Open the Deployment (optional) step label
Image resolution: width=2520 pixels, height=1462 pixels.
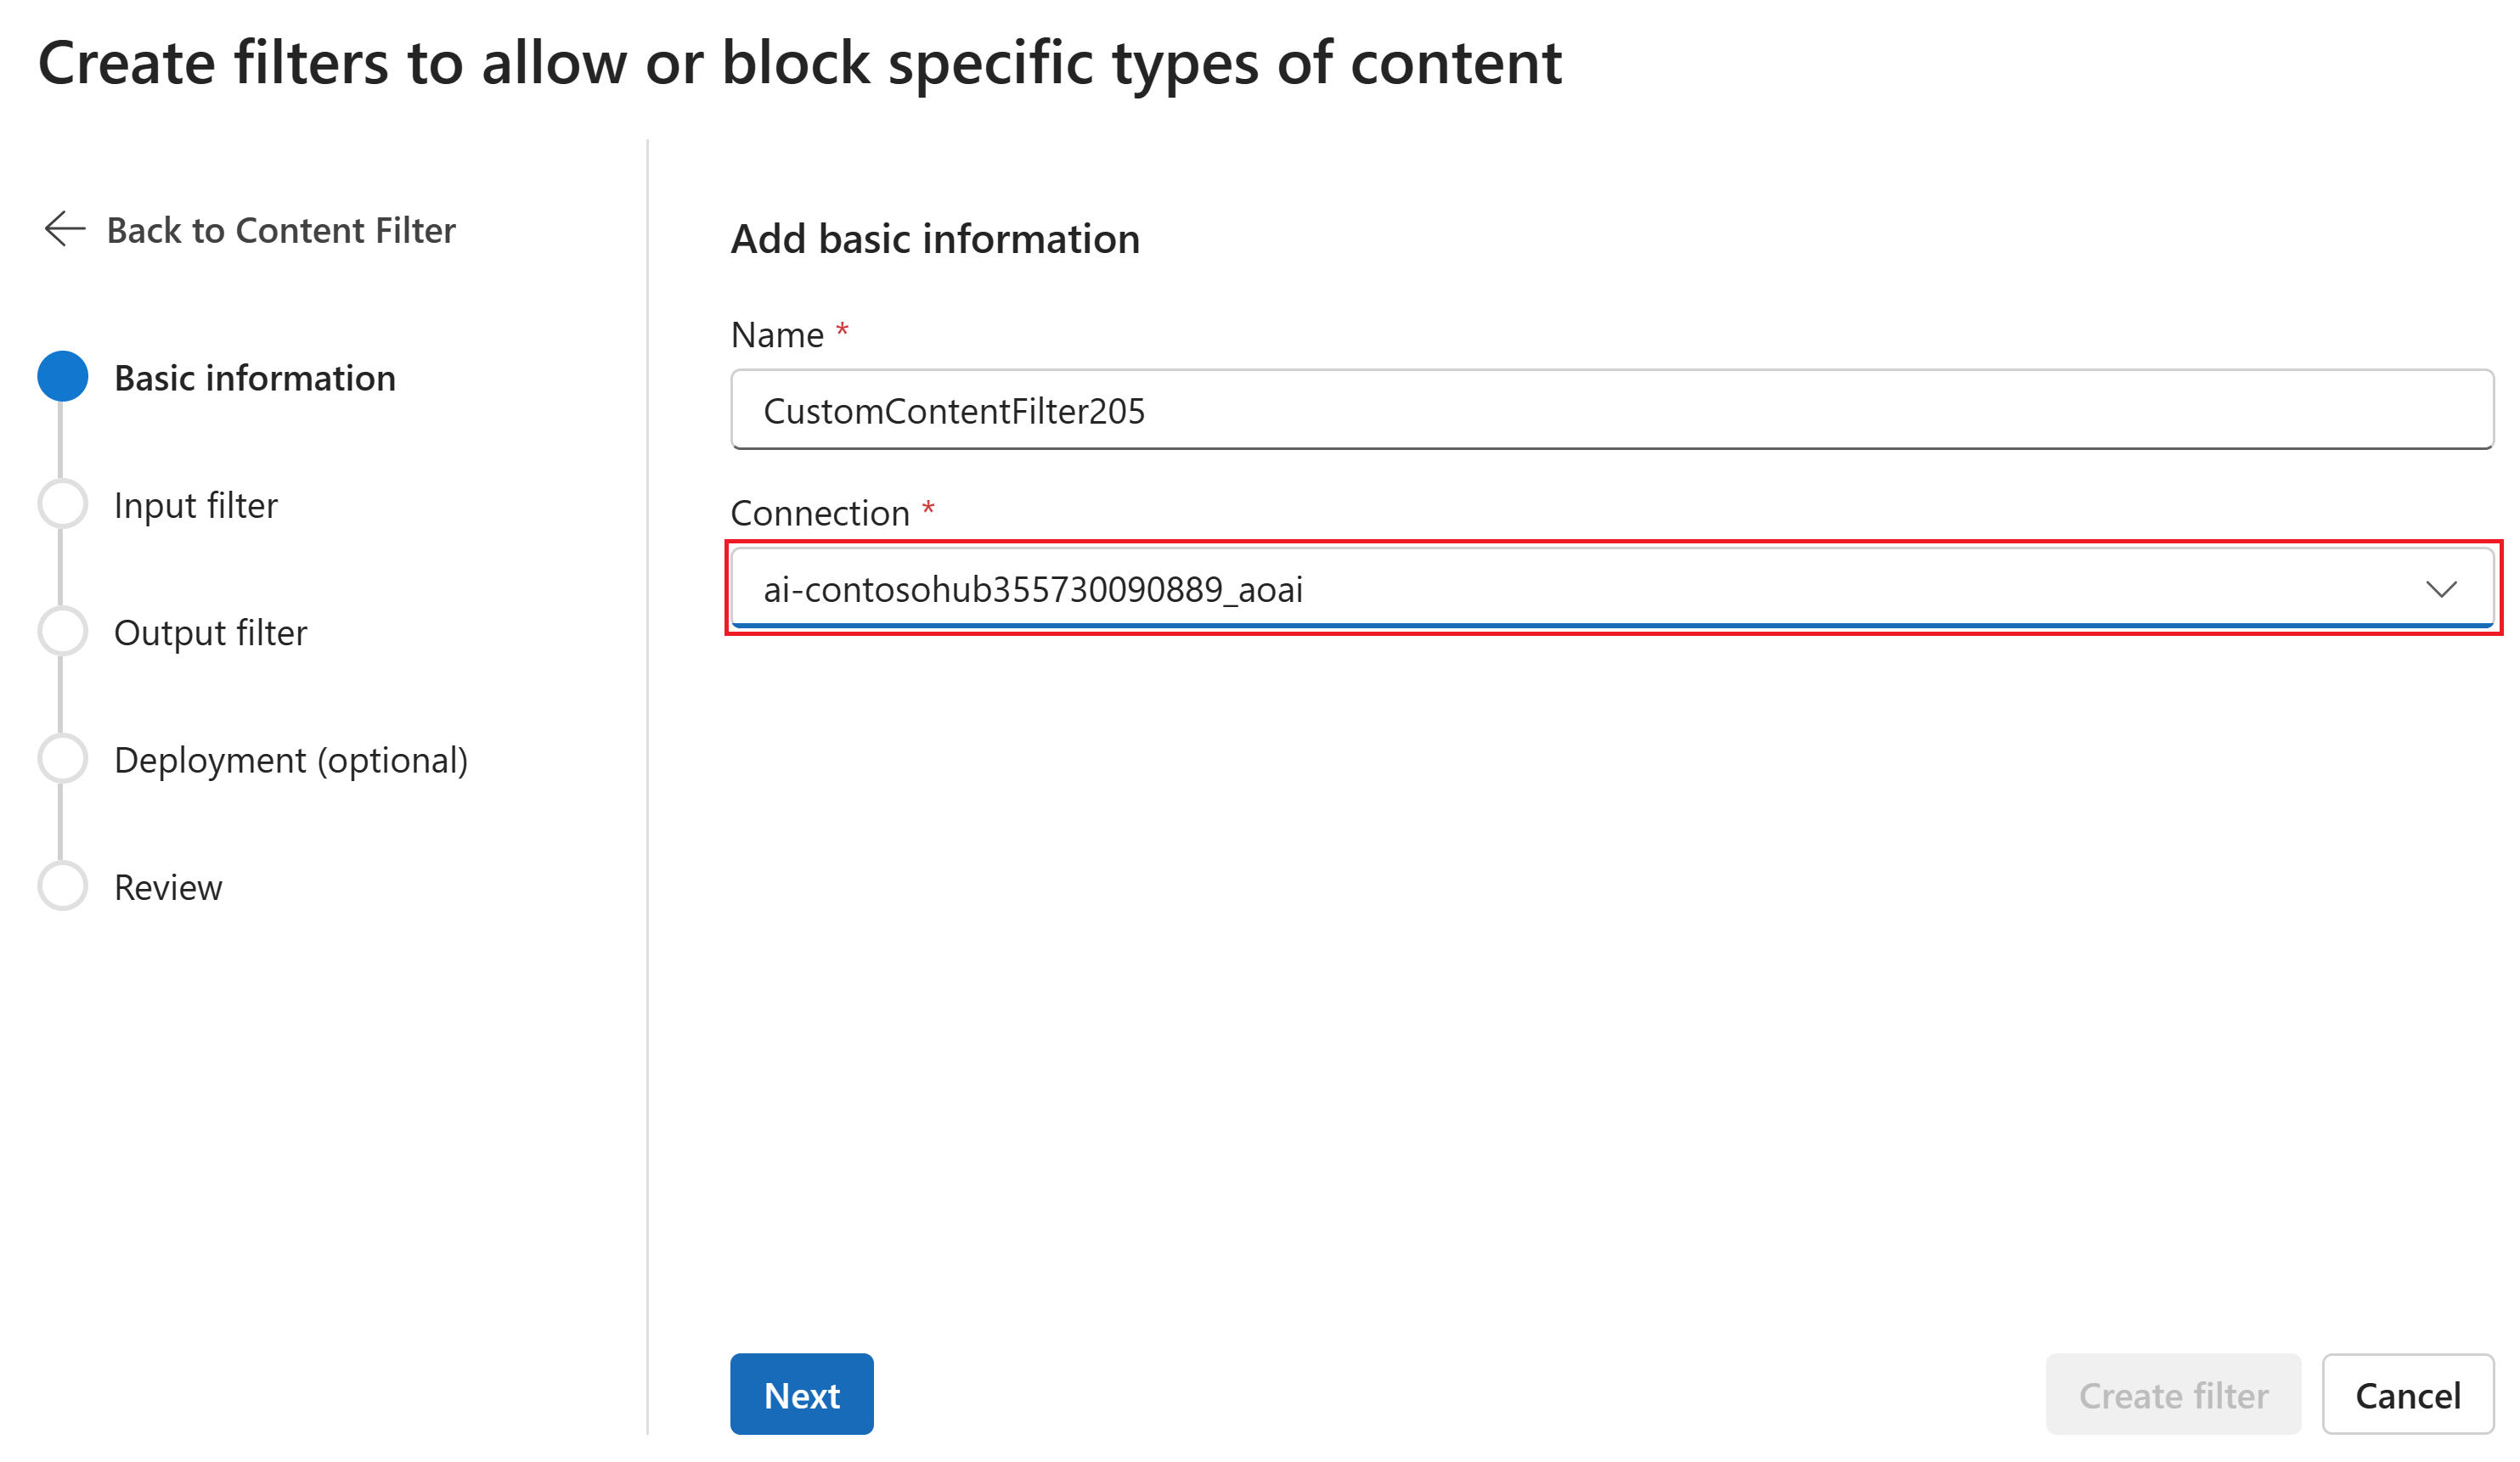(290, 761)
